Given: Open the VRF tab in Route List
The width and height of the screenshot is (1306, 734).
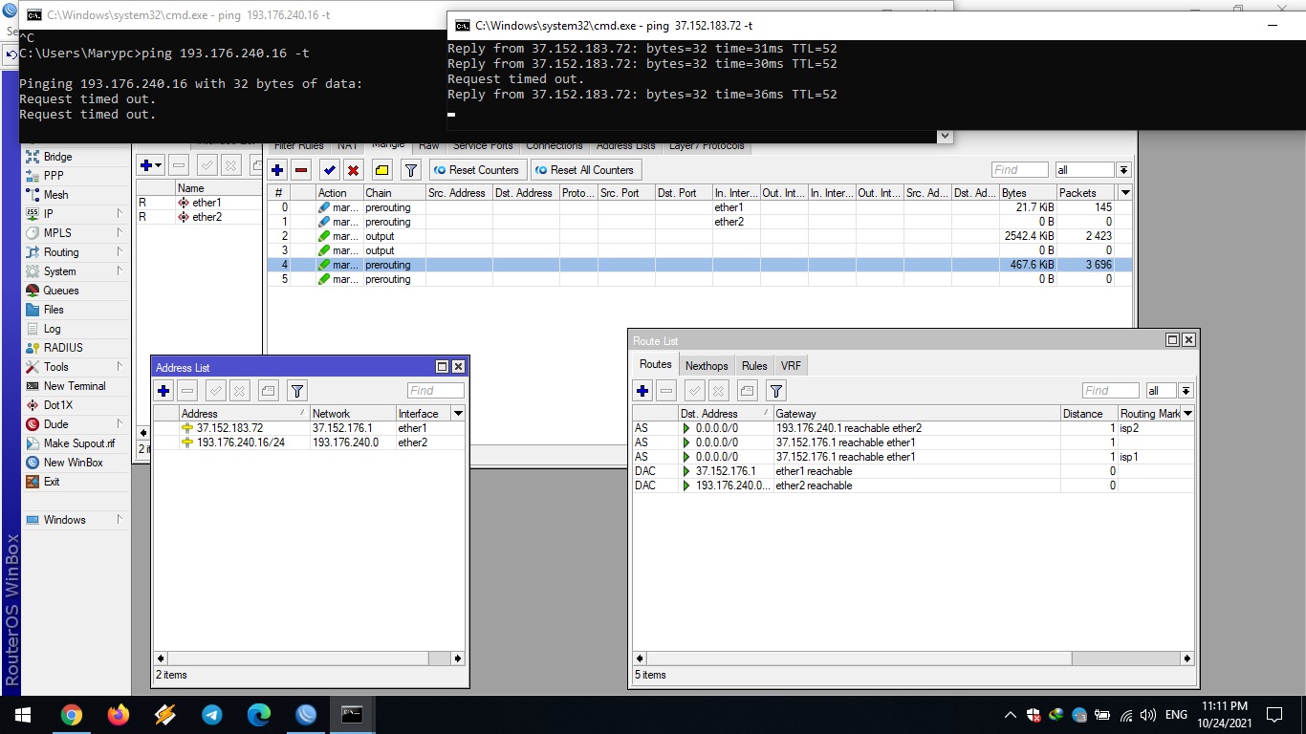Looking at the screenshot, I should [x=791, y=365].
